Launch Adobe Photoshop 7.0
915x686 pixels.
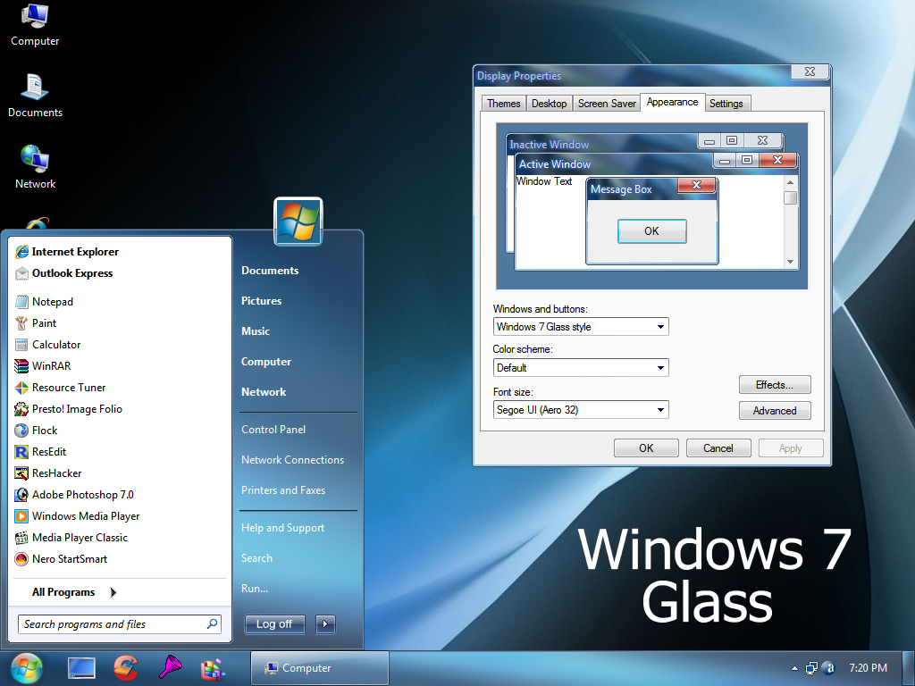point(84,494)
